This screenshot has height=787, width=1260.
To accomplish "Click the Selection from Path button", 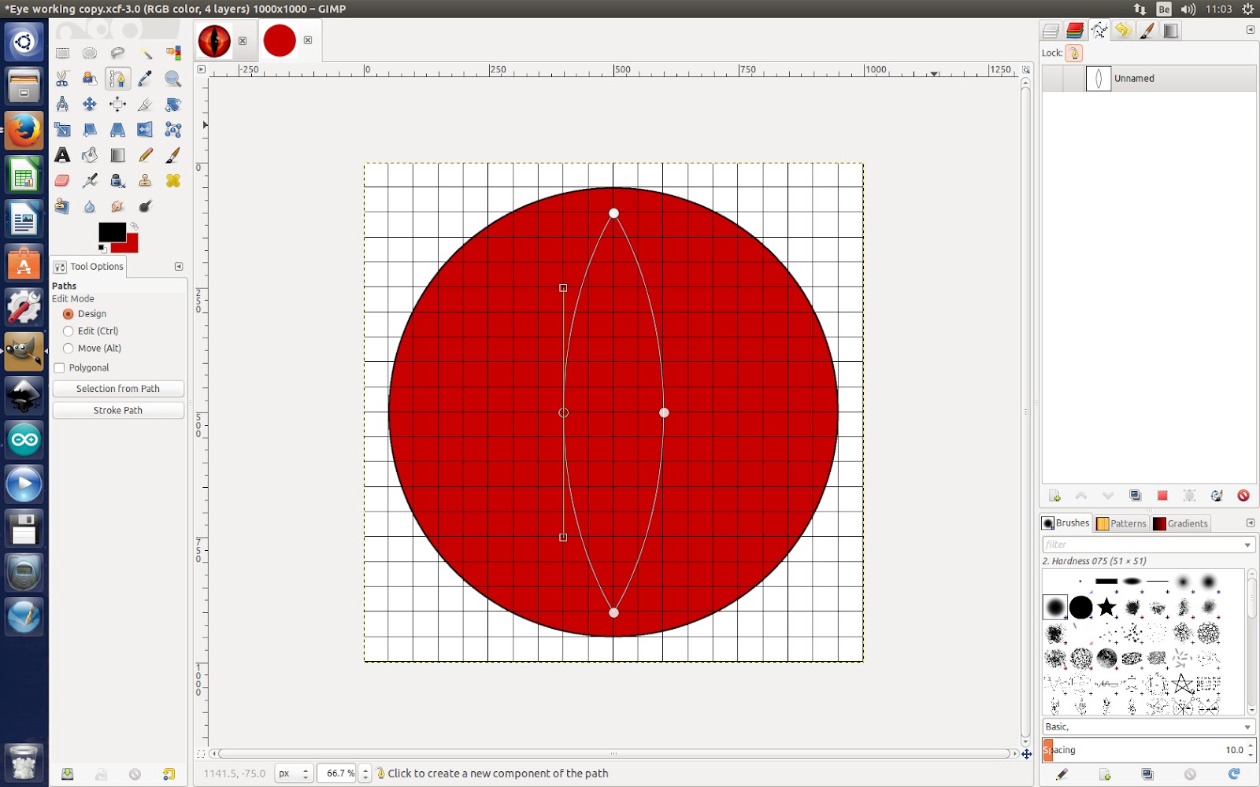I will (x=117, y=388).
